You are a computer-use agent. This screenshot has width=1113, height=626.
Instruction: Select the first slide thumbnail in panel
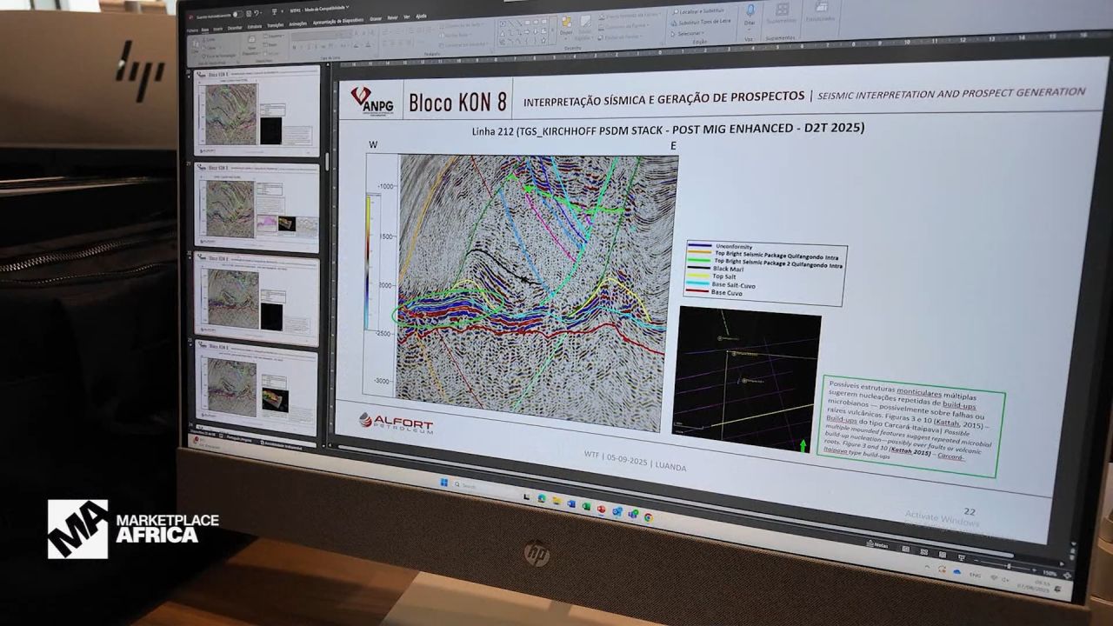[256, 110]
